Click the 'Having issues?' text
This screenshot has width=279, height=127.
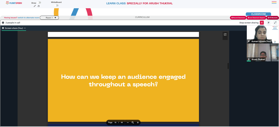11,18
